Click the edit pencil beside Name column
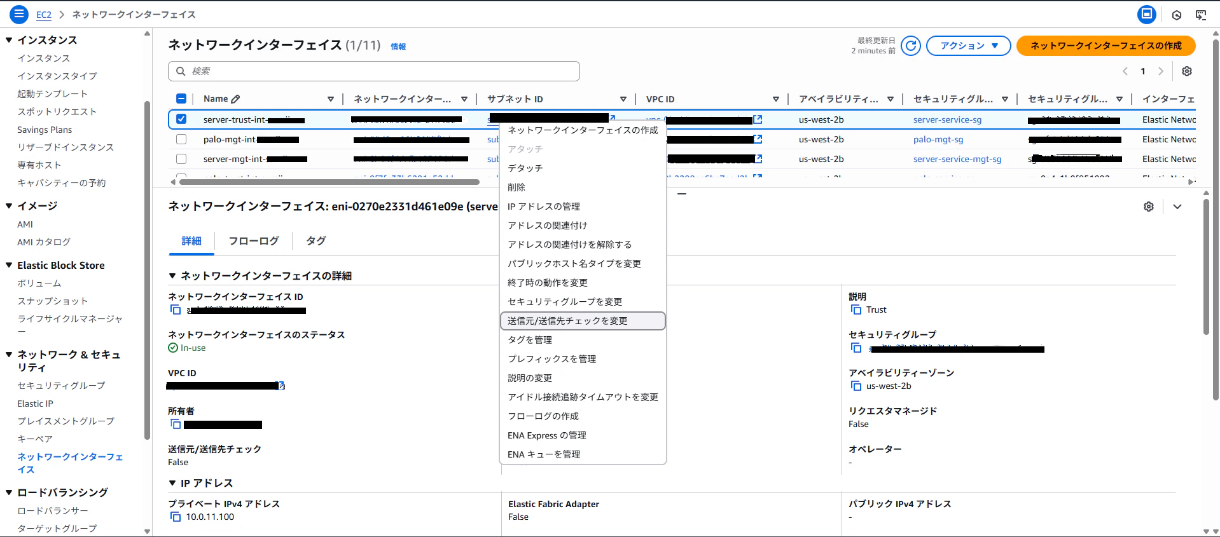This screenshot has height=537, width=1220. tap(235, 99)
